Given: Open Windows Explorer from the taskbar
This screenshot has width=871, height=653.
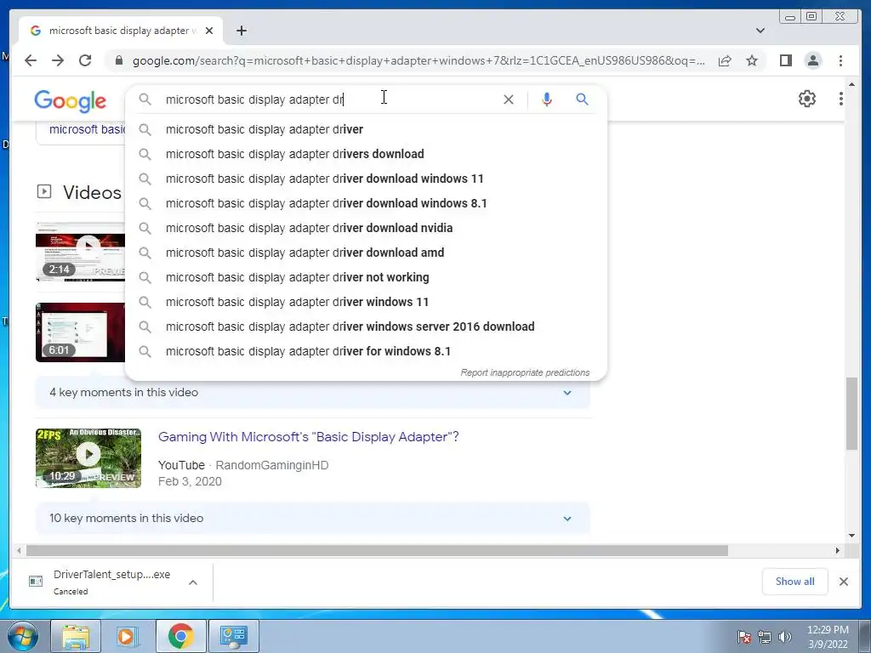Looking at the screenshot, I should [76, 636].
